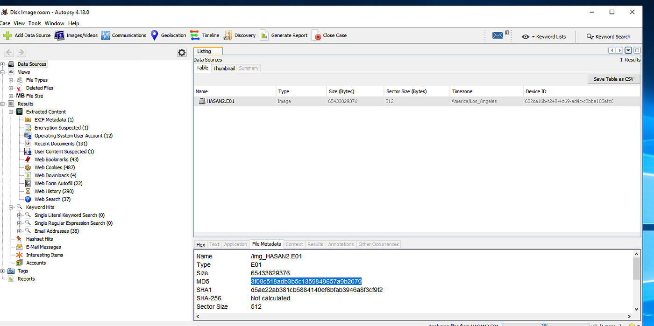
Task: Open the Images/Videos viewer
Action: (76, 35)
